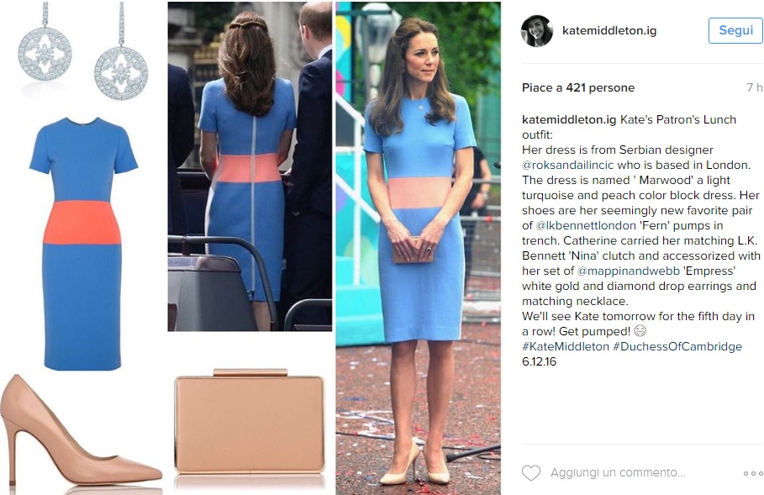Image resolution: width=764 pixels, height=495 pixels.
Task: Open katemiddleton.ig username in header
Action: tap(609, 31)
